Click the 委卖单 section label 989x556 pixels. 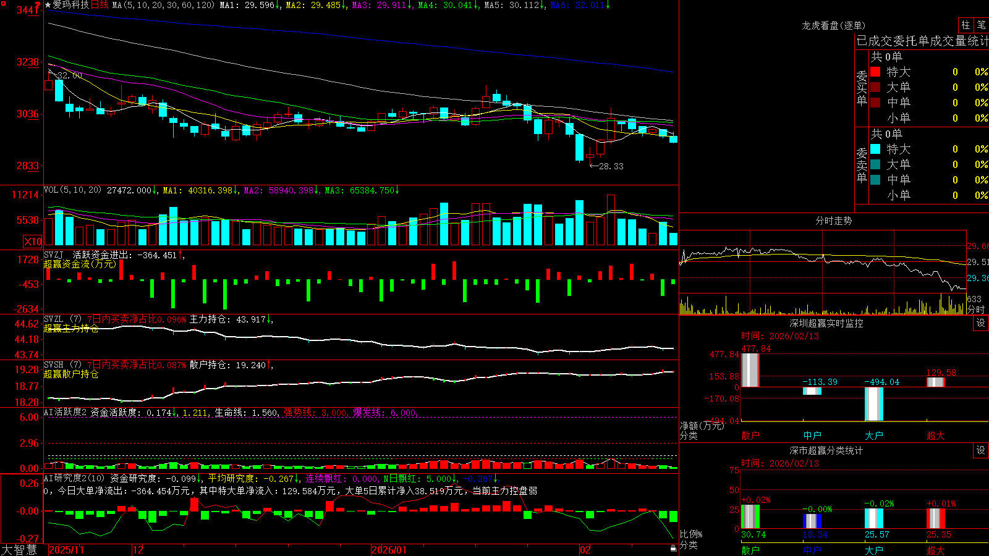[x=862, y=166]
